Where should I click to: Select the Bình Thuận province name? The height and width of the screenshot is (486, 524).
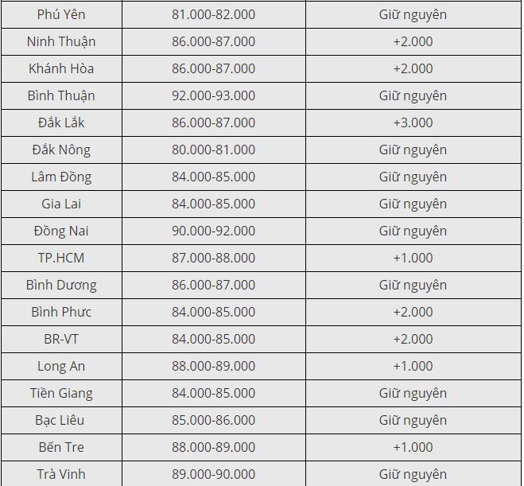tap(61, 96)
